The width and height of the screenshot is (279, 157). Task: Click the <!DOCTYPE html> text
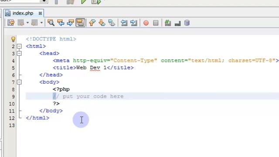51,39
